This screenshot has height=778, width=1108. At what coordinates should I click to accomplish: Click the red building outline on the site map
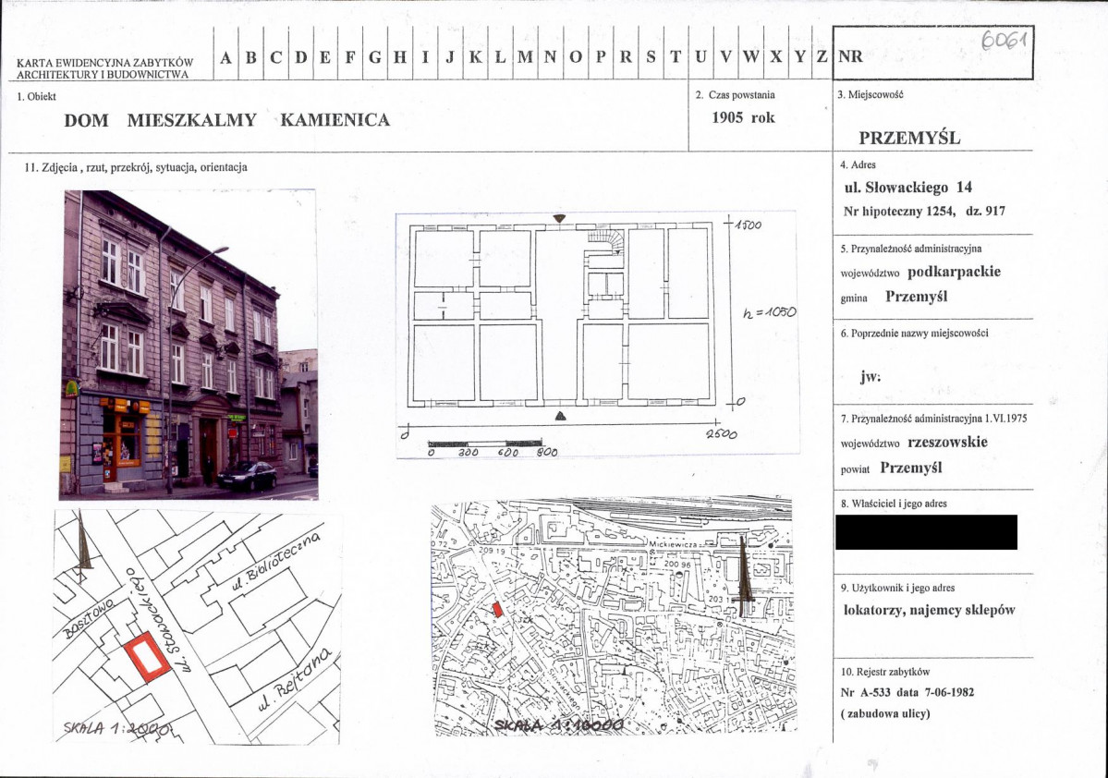(x=146, y=657)
